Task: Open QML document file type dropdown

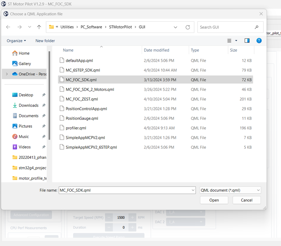Action: coord(230,190)
